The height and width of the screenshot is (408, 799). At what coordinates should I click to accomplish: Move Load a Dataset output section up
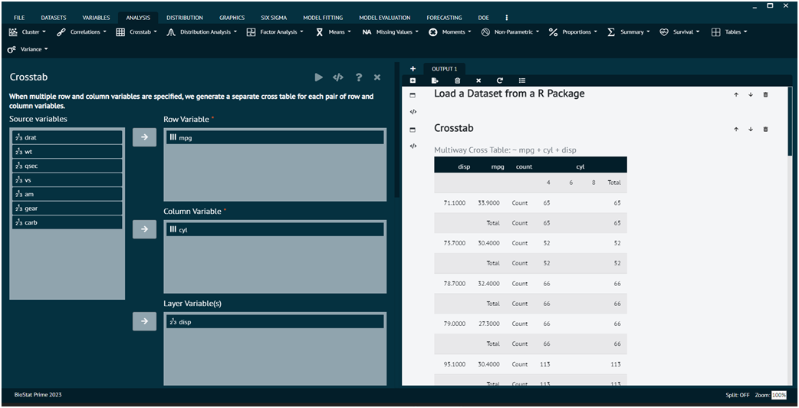click(736, 95)
